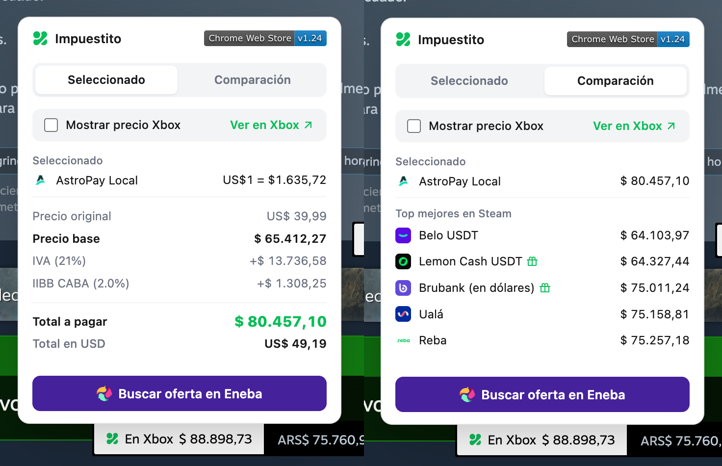Click Precio original value US$ 39,99
Viewport: 722px width, 466px height.
pos(297,216)
